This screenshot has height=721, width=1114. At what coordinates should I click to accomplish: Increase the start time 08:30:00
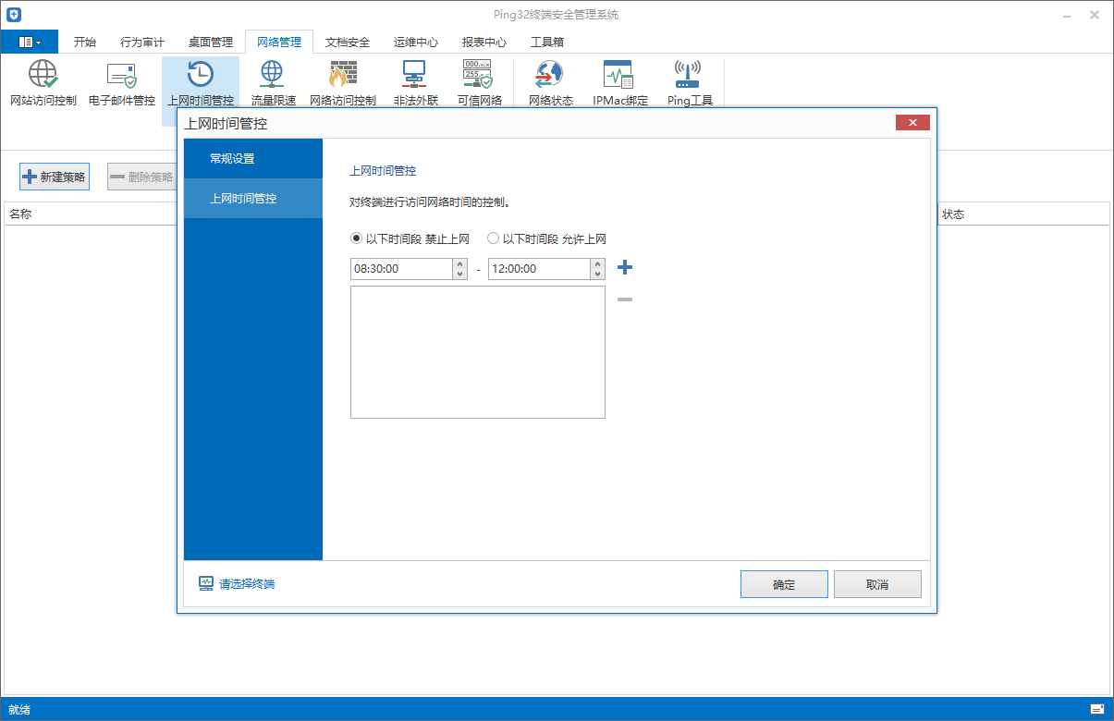(x=460, y=263)
